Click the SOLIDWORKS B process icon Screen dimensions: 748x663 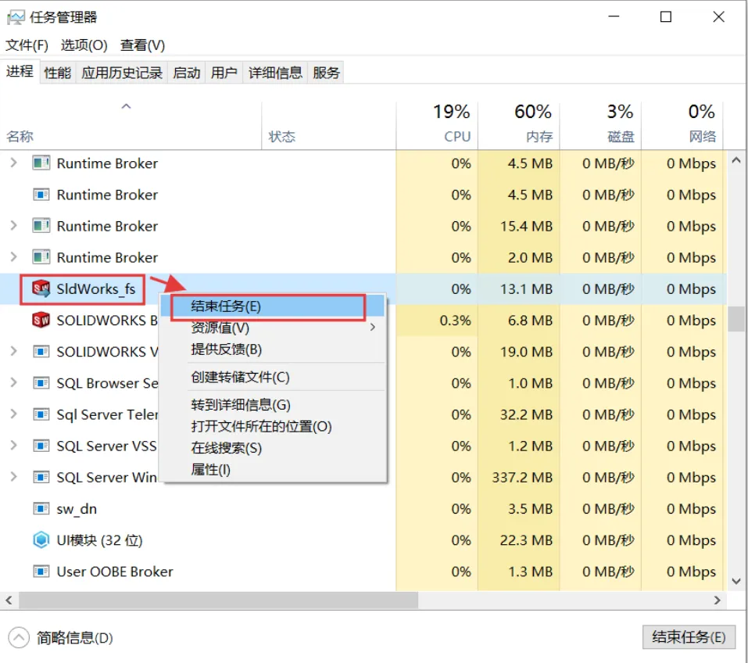41,321
